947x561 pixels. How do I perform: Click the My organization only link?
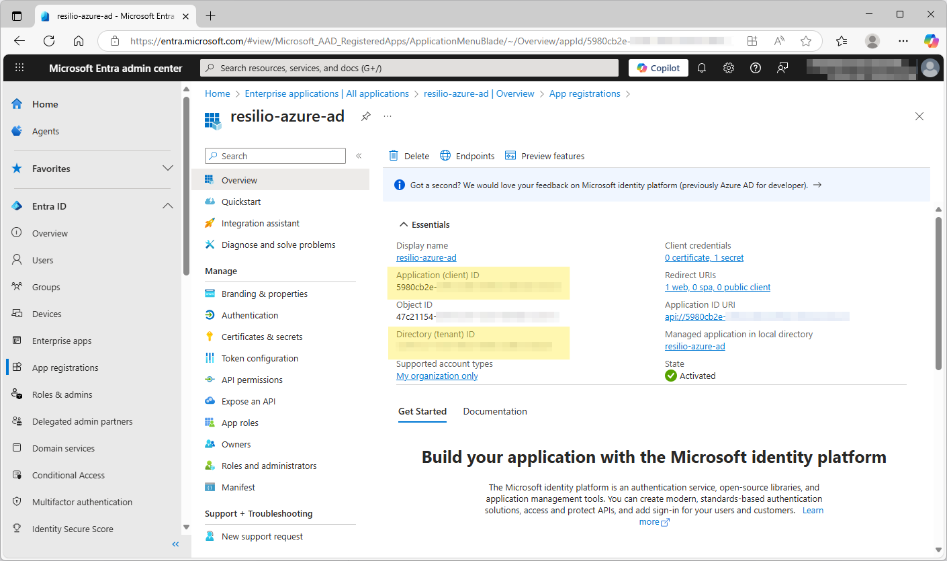click(437, 376)
